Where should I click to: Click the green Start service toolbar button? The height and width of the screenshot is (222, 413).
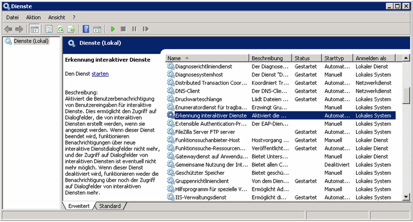pos(112,29)
